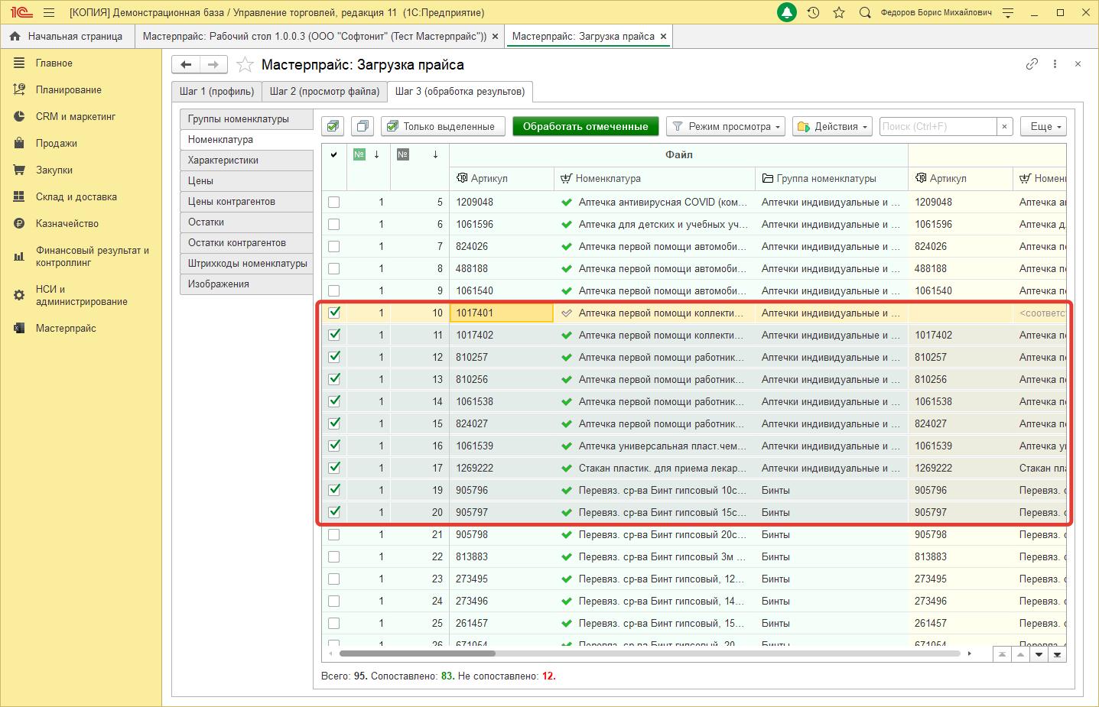Open notifications bell icon
Viewport: 1099px width, 707px height.
786,12
